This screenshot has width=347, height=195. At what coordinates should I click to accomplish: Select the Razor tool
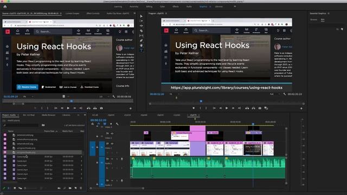point(141,31)
